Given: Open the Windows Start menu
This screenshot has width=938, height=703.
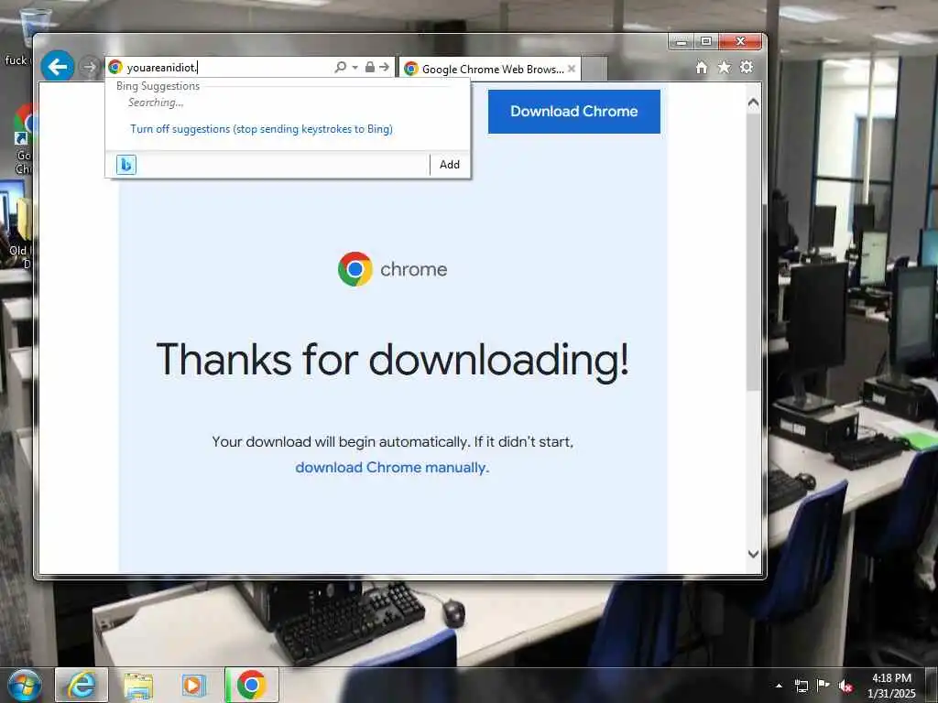Looking at the screenshot, I should (25, 685).
